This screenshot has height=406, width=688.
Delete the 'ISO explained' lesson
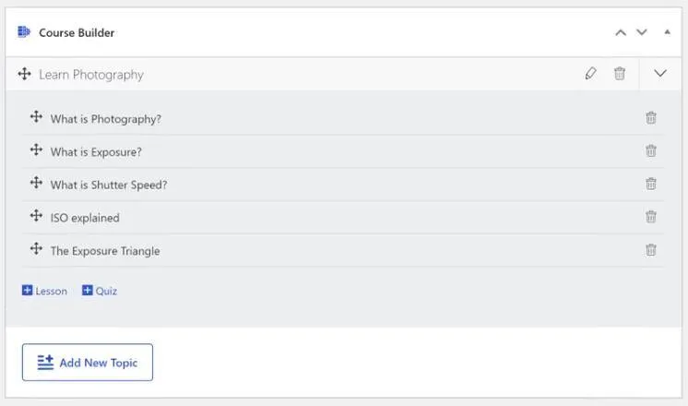tap(651, 217)
